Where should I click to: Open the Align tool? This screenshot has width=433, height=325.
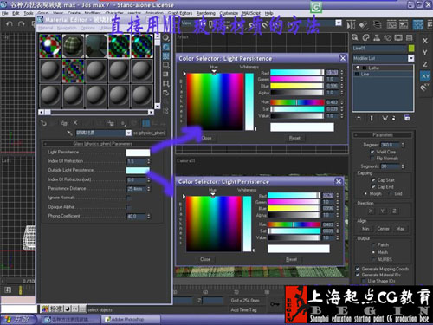[364, 25]
